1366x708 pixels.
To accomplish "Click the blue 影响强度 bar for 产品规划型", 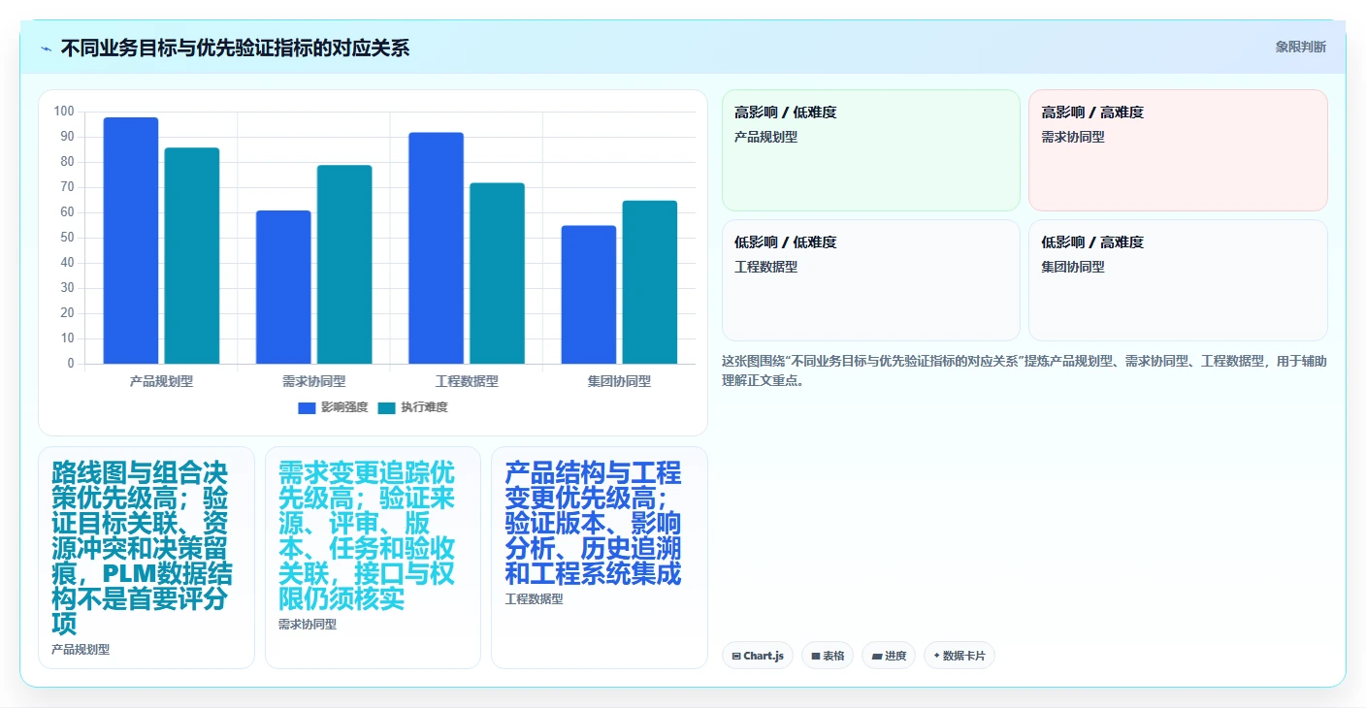I will (131, 241).
